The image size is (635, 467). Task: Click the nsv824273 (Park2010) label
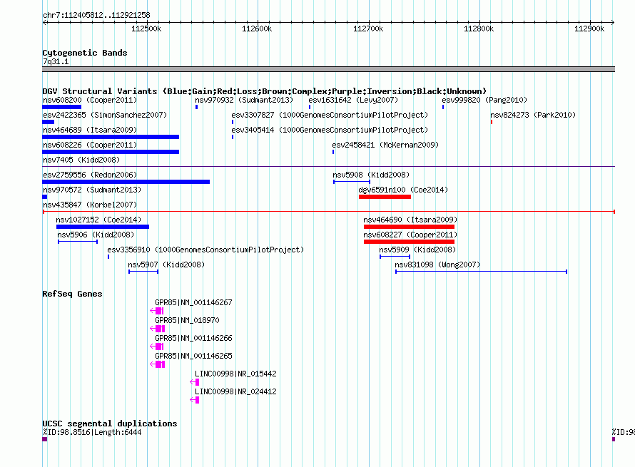click(533, 115)
